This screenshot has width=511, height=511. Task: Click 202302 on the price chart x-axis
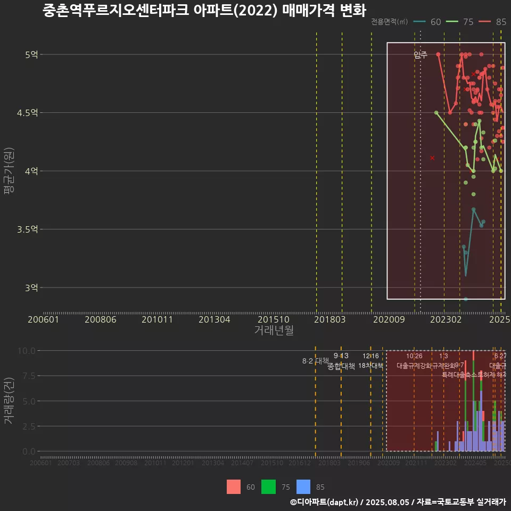click(446, 319)
